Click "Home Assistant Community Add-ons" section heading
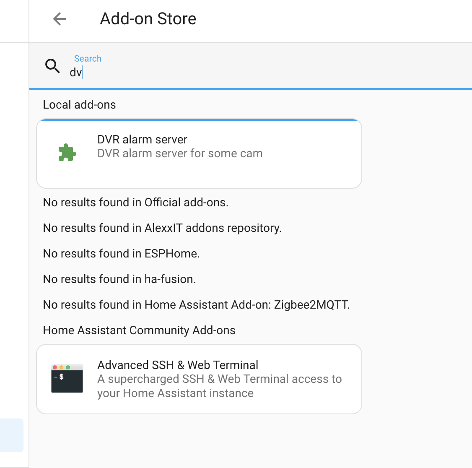 [139, 330]
